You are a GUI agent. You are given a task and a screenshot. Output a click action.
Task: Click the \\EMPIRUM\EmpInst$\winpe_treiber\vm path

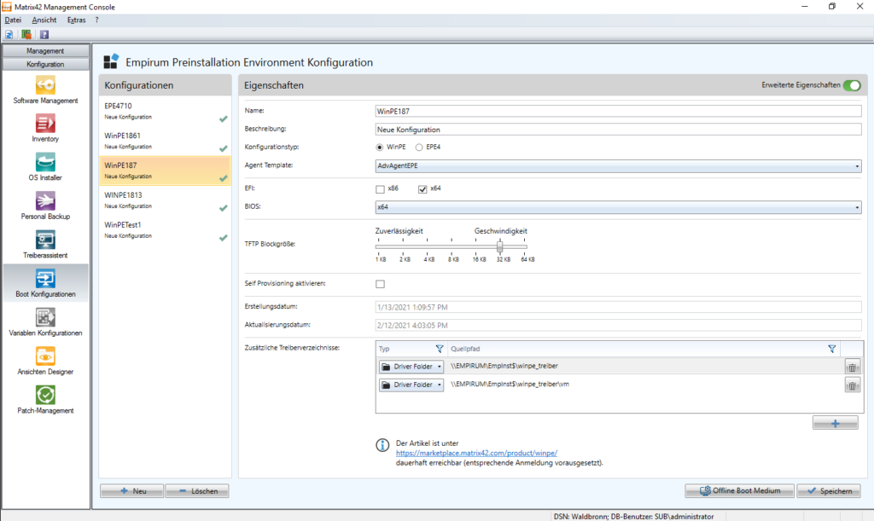tap(510, 384)
